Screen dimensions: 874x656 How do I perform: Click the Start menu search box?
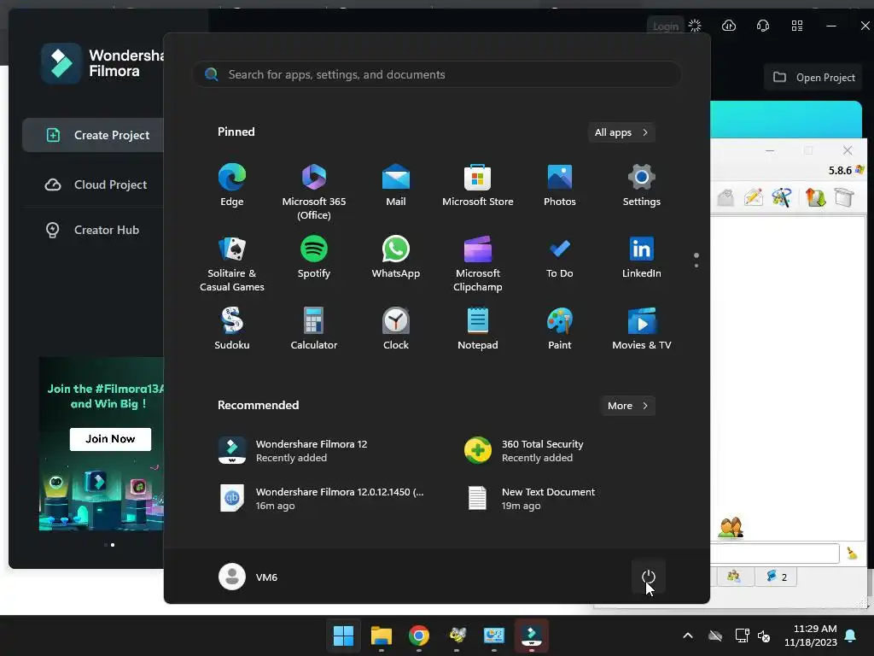click(x=437, y=74)
